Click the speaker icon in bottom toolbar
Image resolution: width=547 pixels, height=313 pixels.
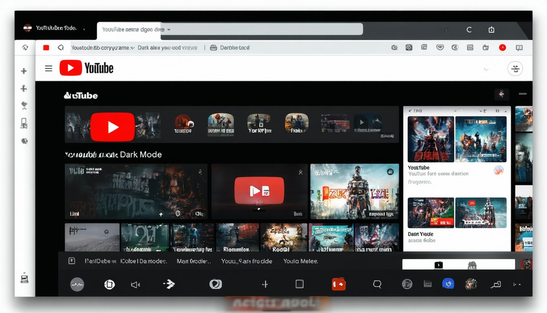point(135,284)
